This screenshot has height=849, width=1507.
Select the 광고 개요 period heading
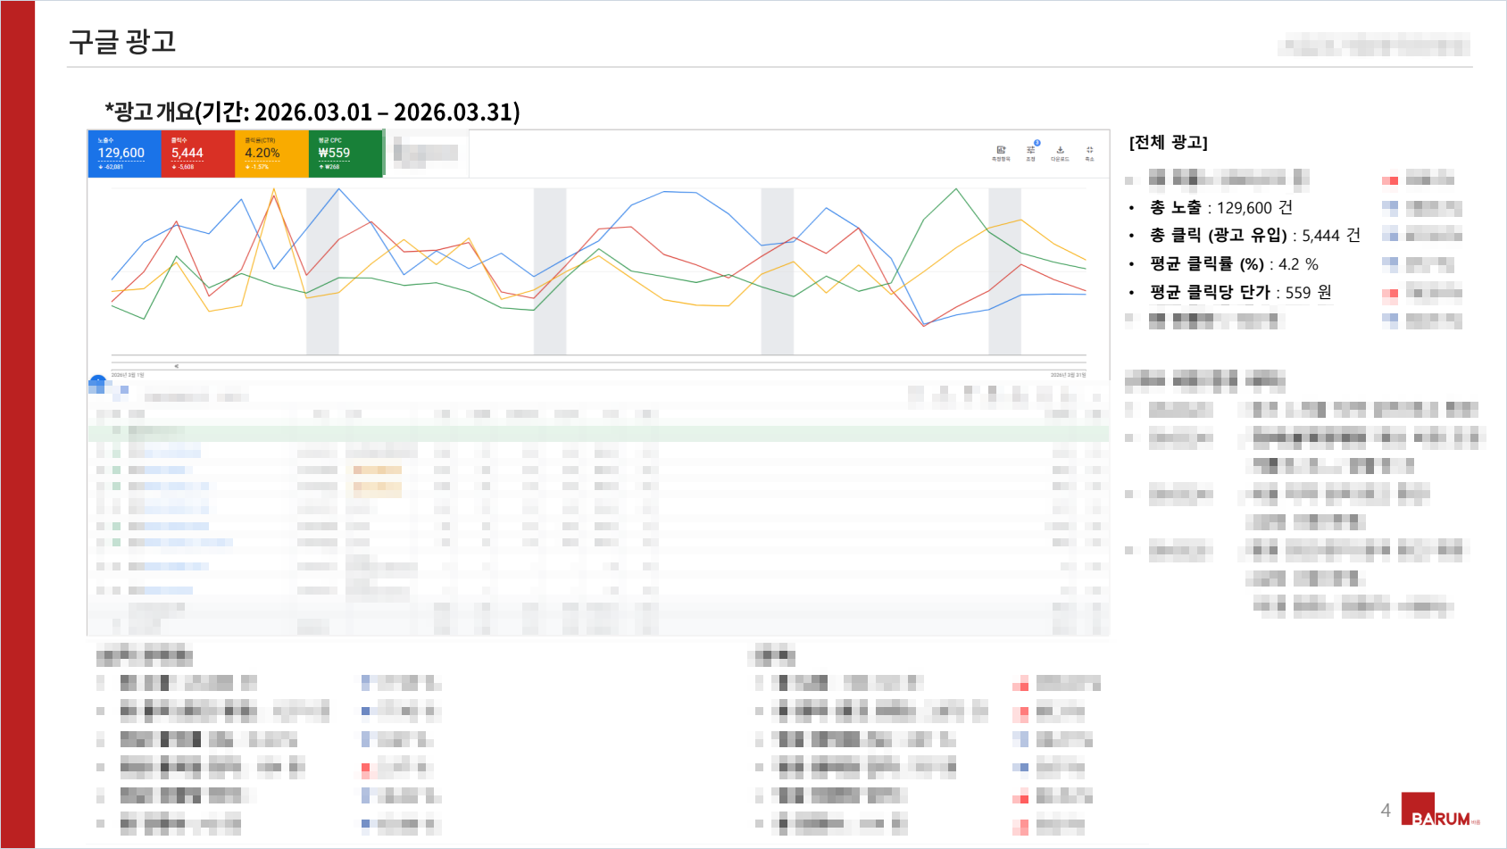click(312, 112)
